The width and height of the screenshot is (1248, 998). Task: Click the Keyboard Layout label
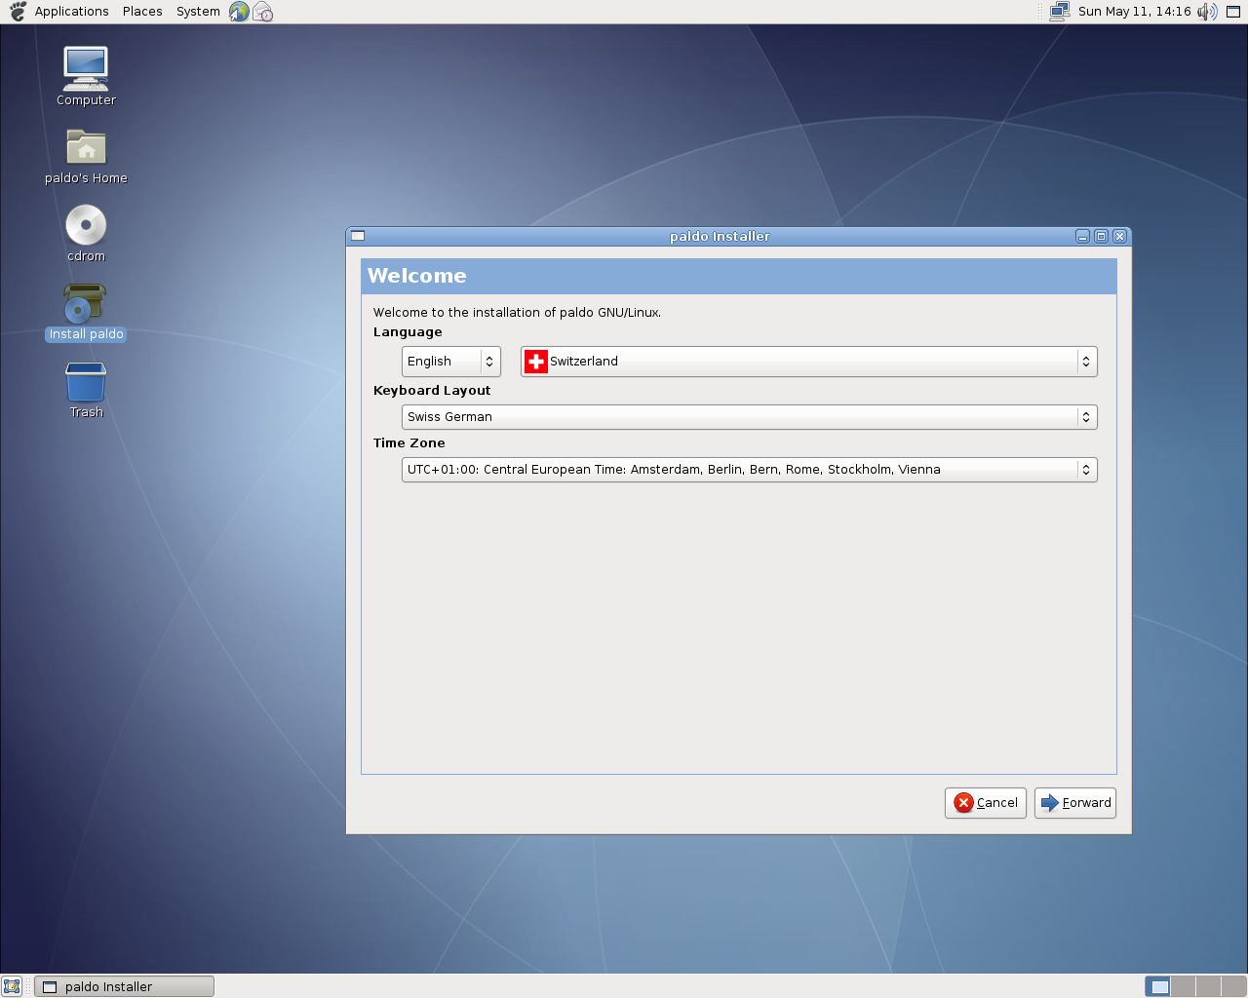[x=432, y=390]
